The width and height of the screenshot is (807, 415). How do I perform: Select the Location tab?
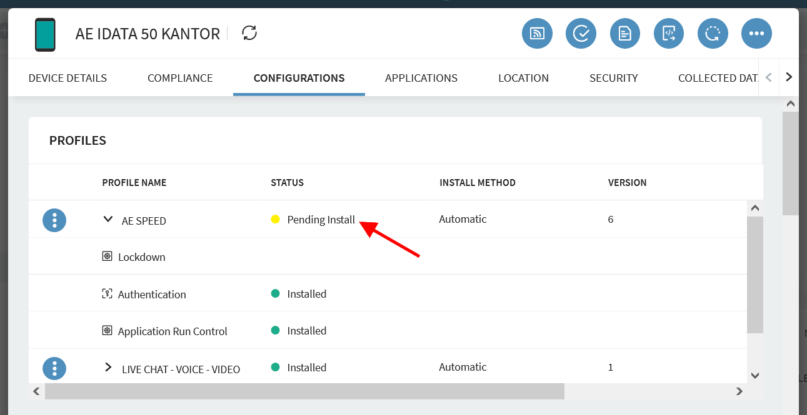click(523, 78)
